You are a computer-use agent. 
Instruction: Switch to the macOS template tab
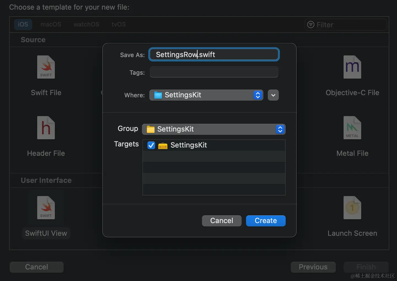pyautogui.click(x=51, y=24)
